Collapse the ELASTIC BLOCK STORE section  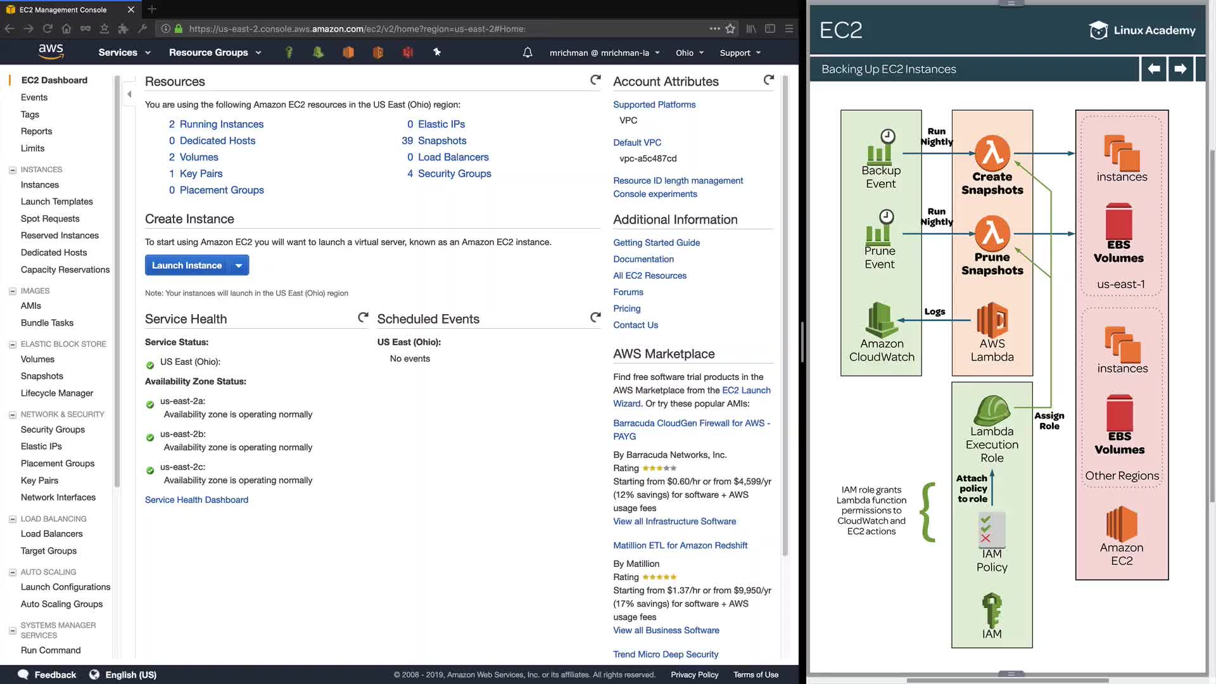coord(12,345)
